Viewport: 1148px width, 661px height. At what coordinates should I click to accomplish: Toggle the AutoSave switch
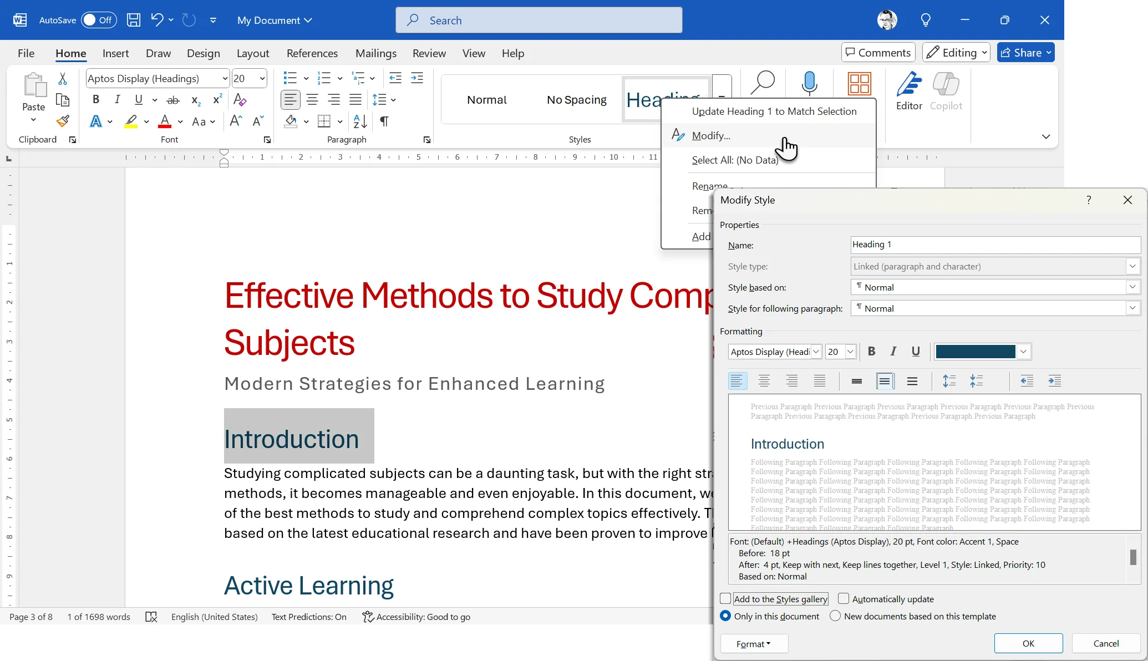(98, 20)
